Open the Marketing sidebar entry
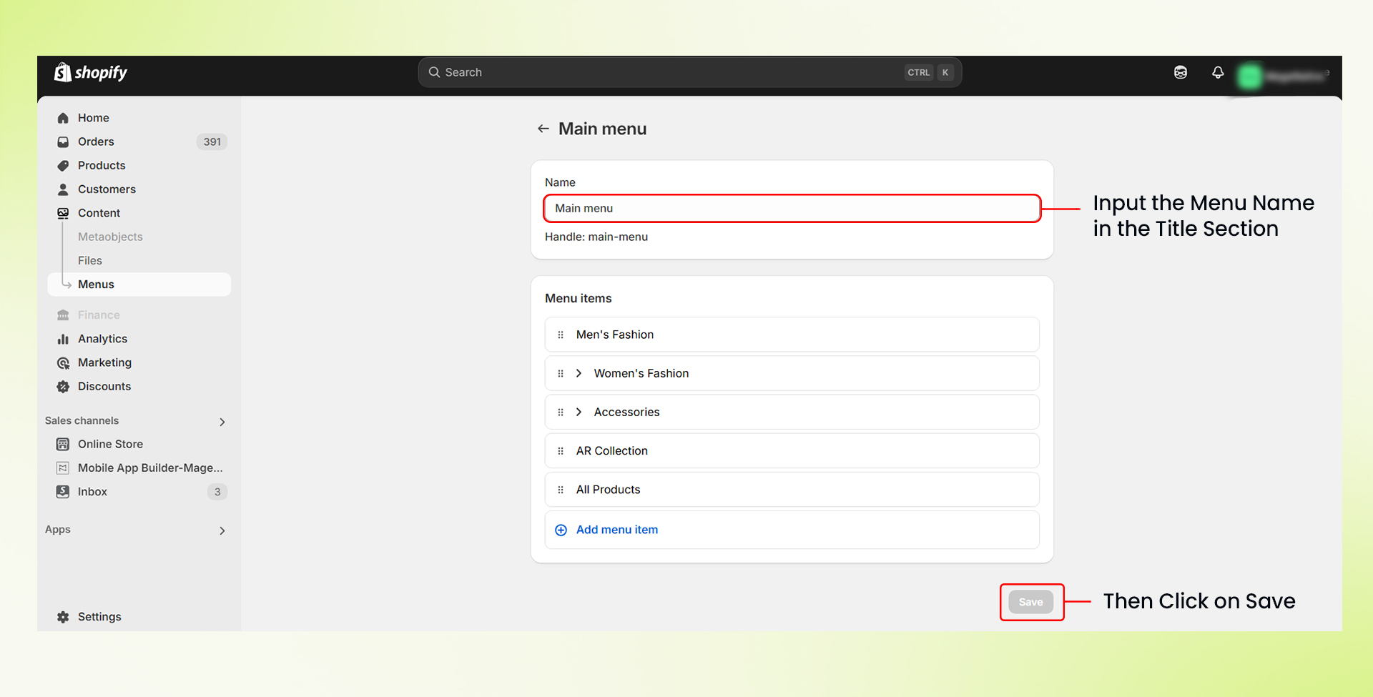Viewport: 1373px width, 697px height. pos(104,362)
